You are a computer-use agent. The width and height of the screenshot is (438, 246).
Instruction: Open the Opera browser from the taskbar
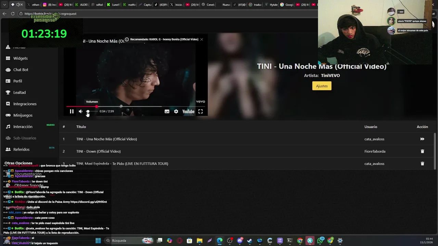tap(180, 241)
